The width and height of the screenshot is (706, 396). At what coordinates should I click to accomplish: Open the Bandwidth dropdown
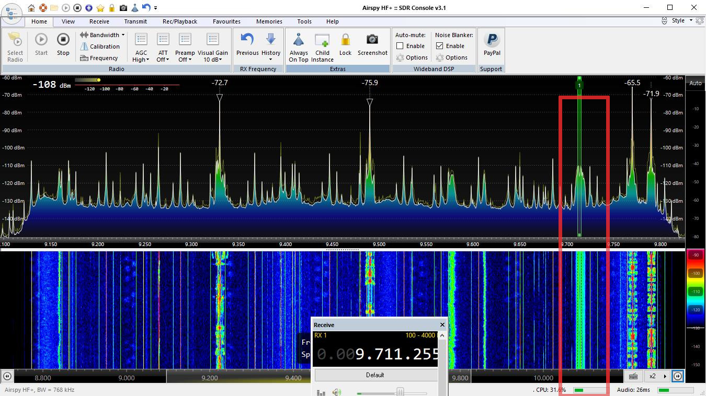103,35
